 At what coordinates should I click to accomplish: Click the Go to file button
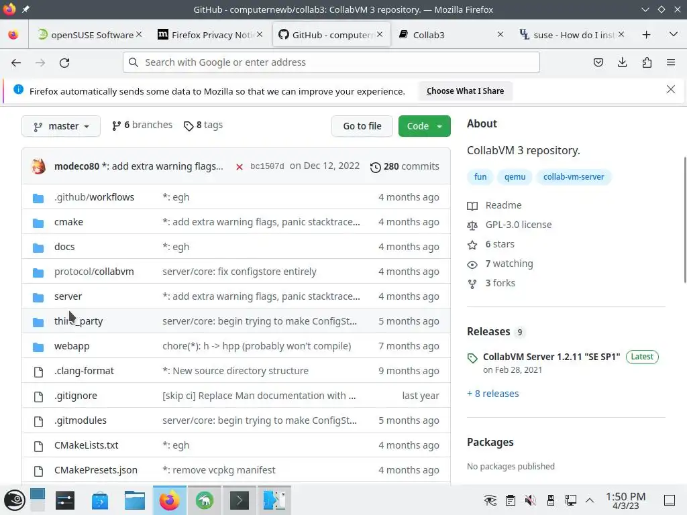click(362, 126)
